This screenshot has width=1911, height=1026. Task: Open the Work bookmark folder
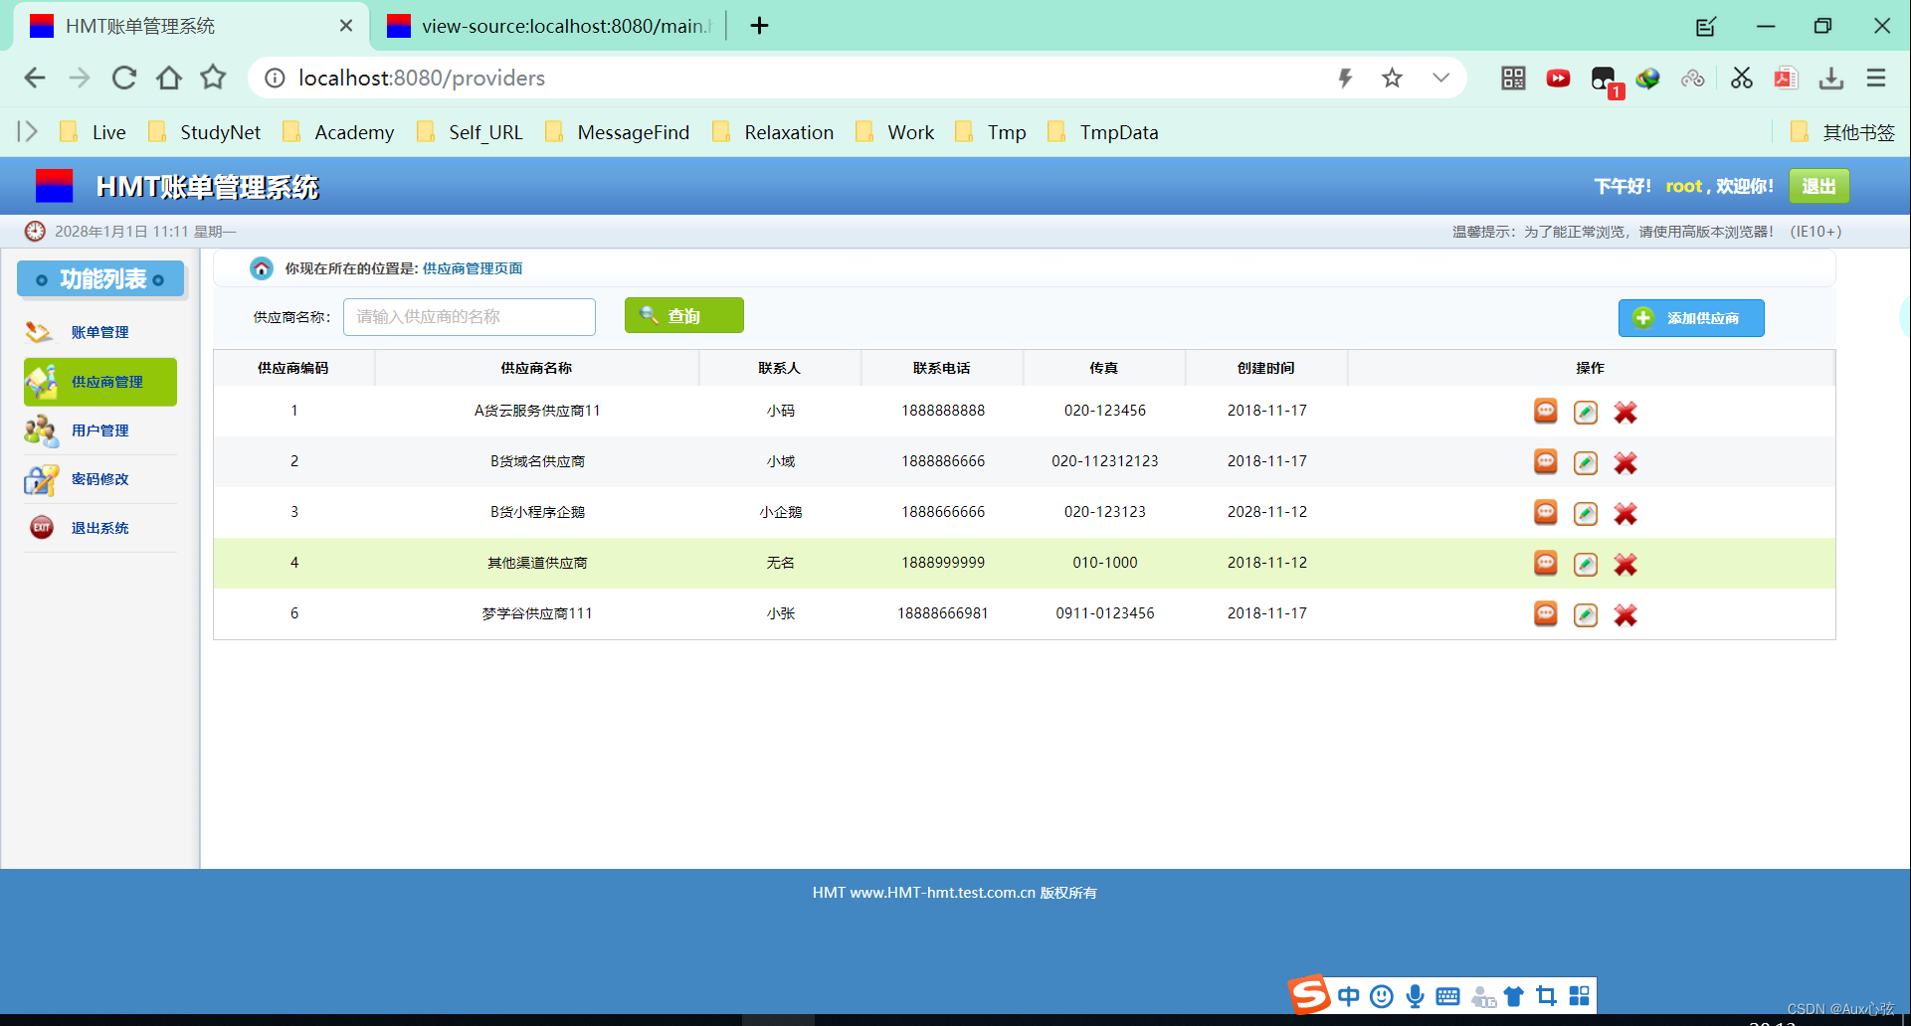coord(895,132)
